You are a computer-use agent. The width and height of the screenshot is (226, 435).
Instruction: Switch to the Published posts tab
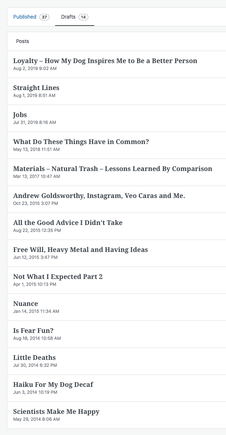click(x=24, y=17)
